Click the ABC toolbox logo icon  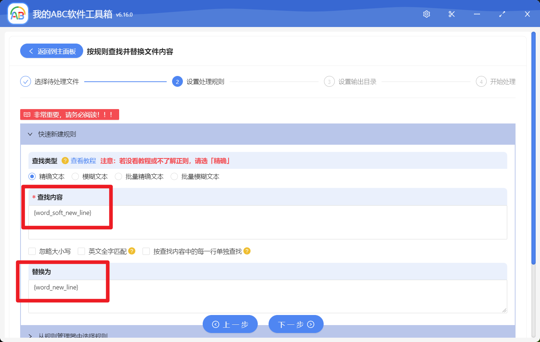[x=18, y=14]
